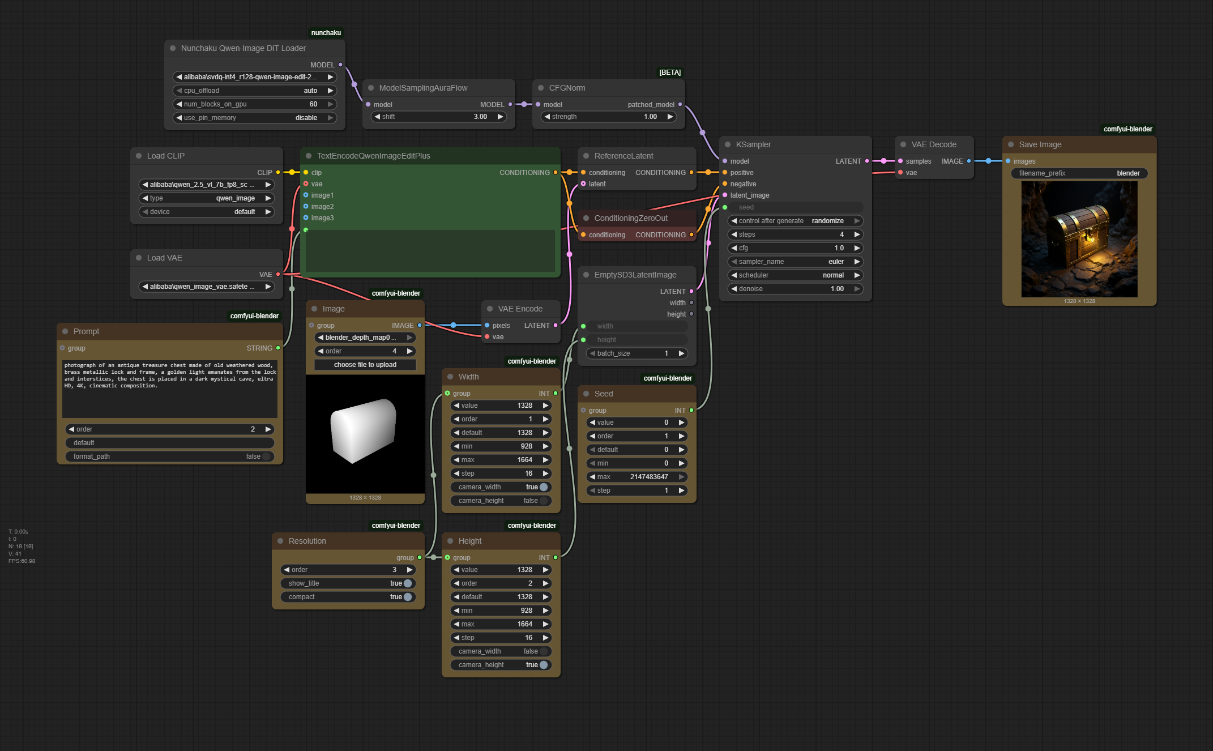The height and width of the screenshot is (751, 1213).
Task: Click the STRING output socket on Prompt node
Action: tap(278, 348)
